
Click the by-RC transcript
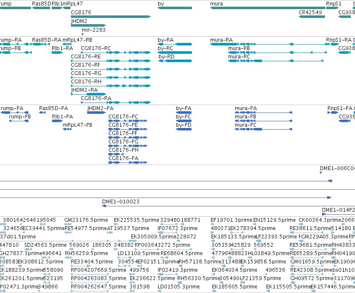175,53
